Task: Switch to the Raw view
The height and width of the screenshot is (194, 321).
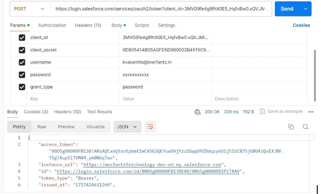Action: point(42,127)
